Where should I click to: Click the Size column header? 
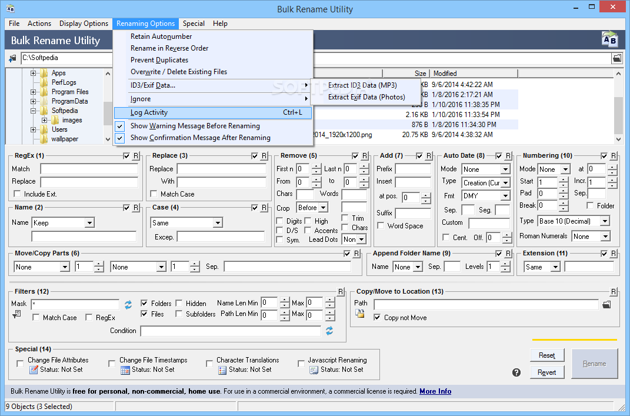click(x=406, y=74)
